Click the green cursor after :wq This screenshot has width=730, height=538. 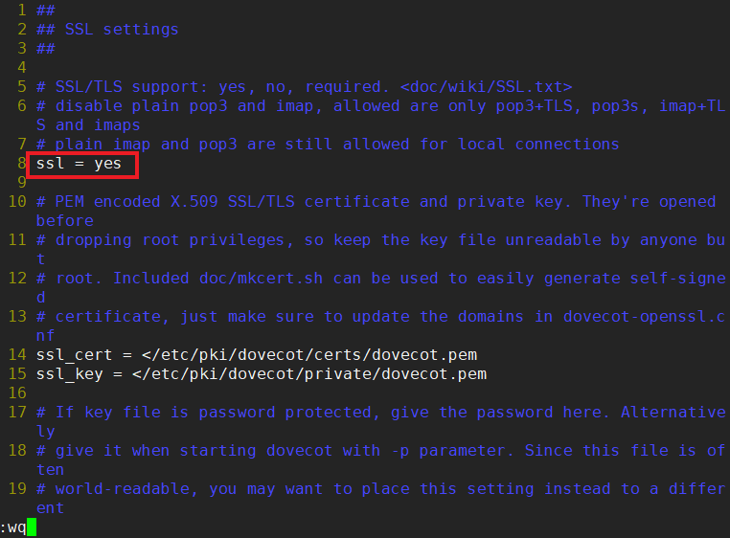click(32, 527)
